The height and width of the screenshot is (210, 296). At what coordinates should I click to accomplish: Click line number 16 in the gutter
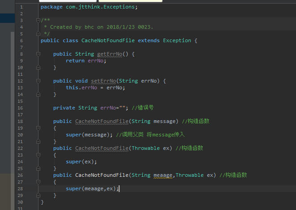(x=20, y=108)
